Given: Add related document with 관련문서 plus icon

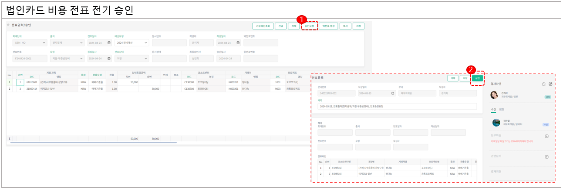Looking at the screenshot, I should pos(547,157).
